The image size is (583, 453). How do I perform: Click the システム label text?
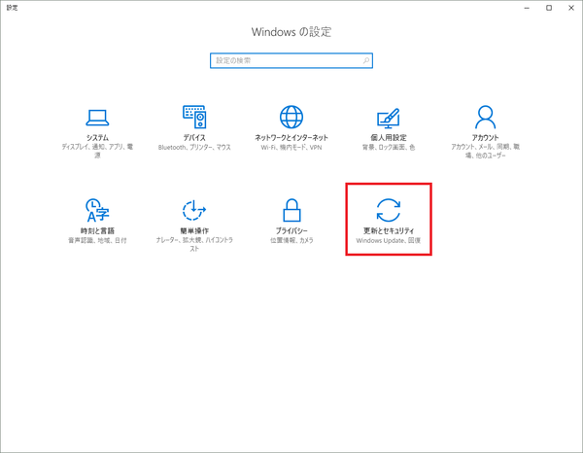(97, 138)
